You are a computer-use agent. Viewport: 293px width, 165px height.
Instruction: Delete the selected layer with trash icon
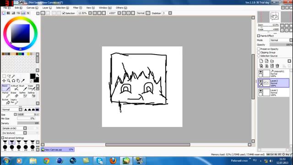[277, 66]
